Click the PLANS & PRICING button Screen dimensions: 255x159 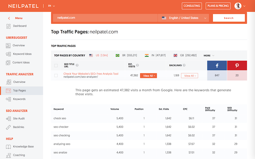(218, 6)
